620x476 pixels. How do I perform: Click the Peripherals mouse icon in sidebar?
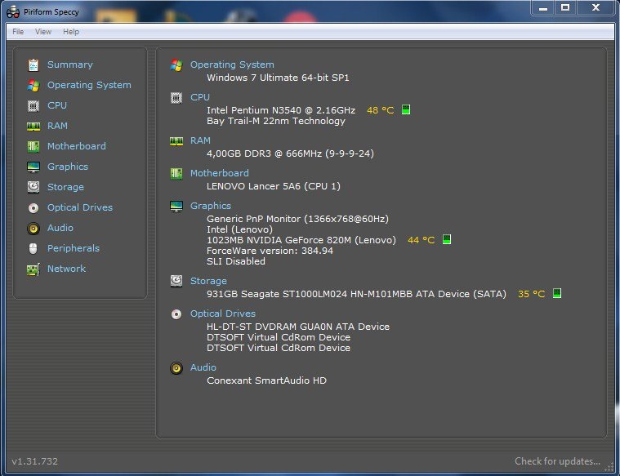pos(33,248)
